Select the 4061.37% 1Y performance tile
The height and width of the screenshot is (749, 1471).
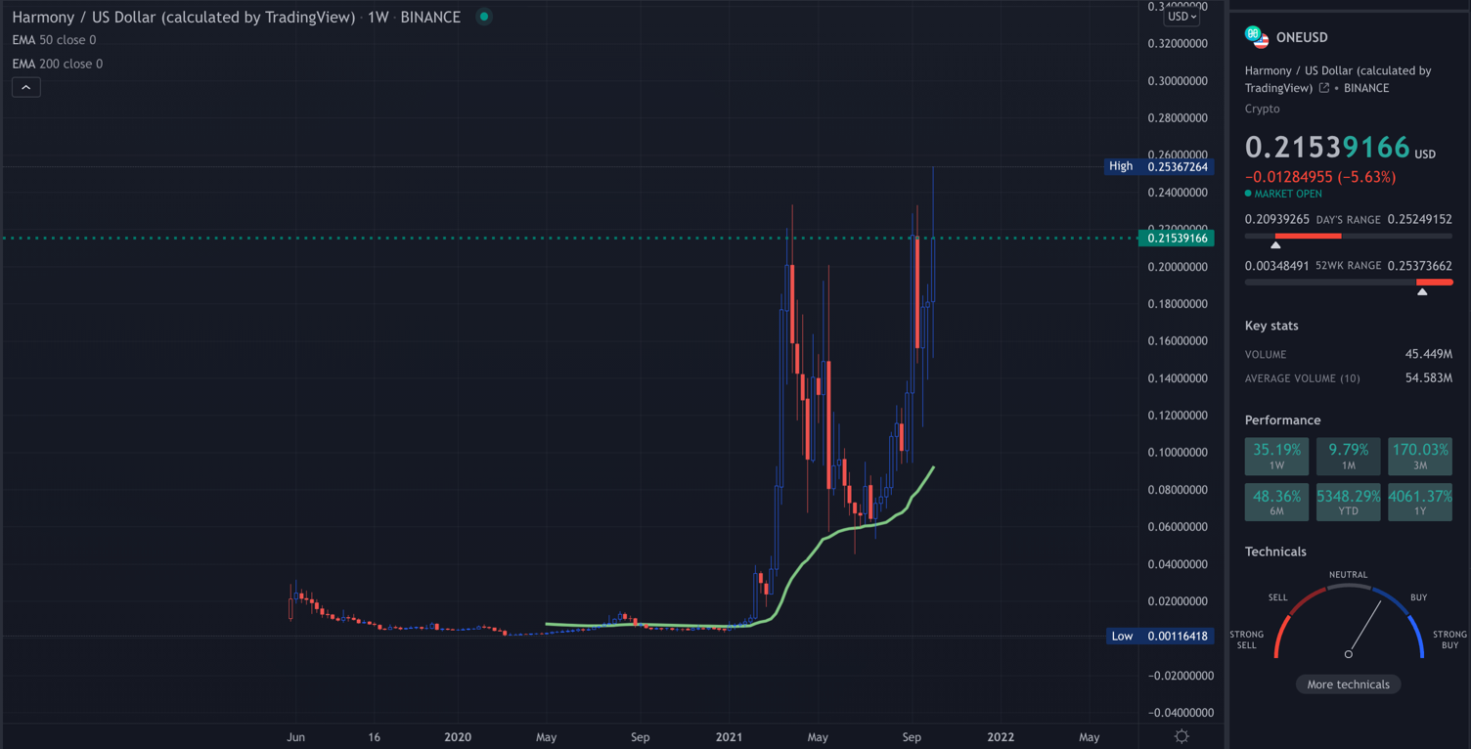(x=1420, y=502)
